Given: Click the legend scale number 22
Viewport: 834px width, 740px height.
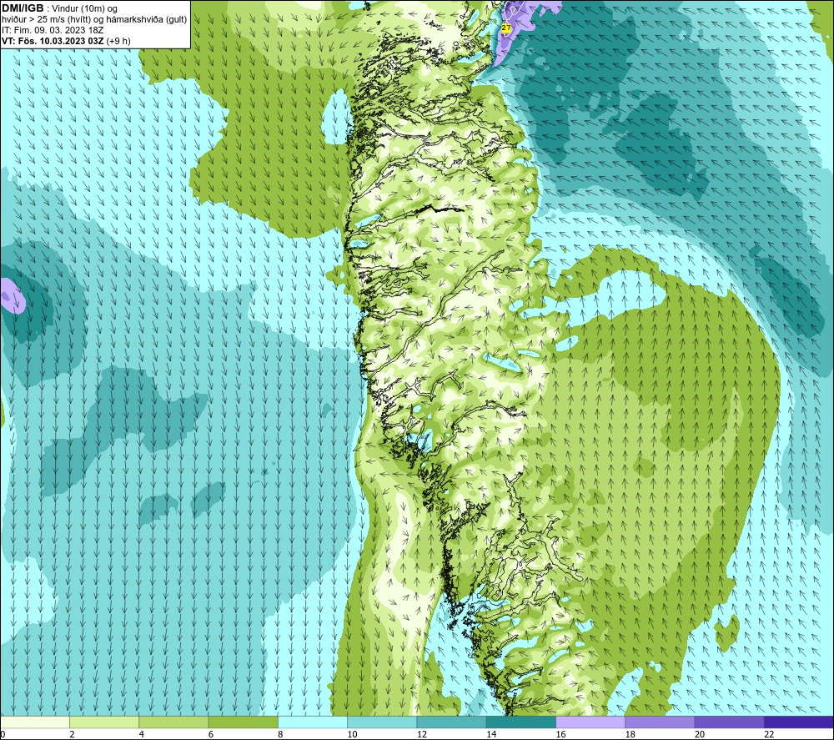Looking at the screenshot, I should pyautogui.click(x=769, y=734).
